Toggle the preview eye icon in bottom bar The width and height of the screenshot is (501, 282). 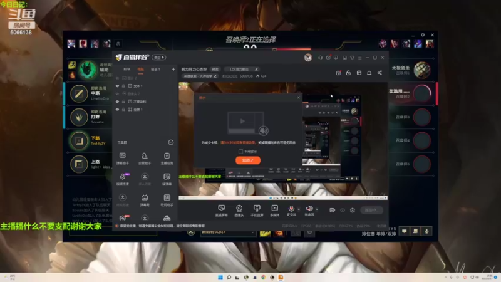pyautogui.click(x=343, y=210)
